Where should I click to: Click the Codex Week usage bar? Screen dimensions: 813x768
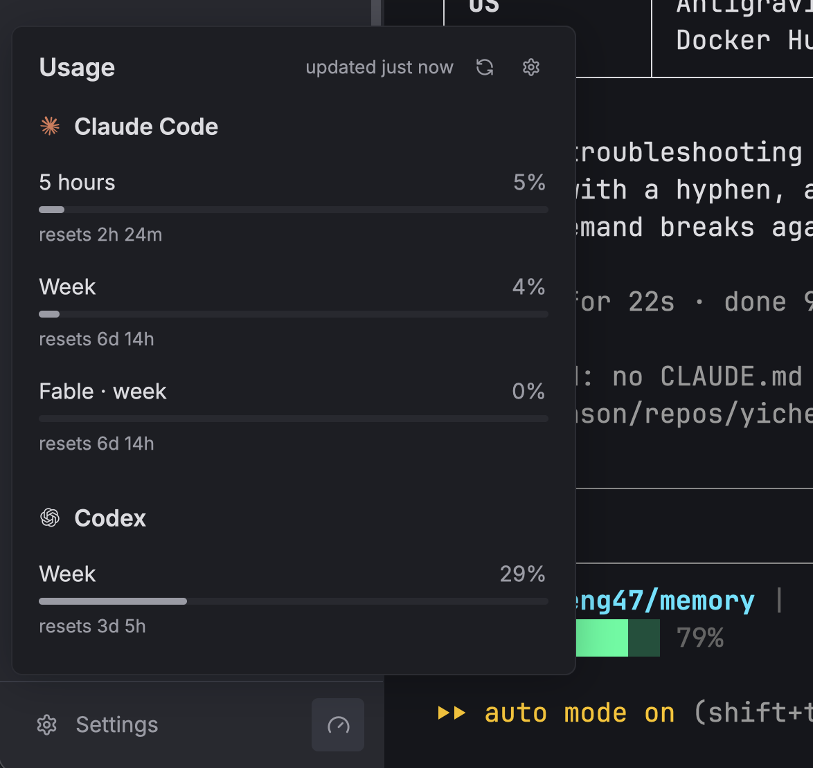294,601
